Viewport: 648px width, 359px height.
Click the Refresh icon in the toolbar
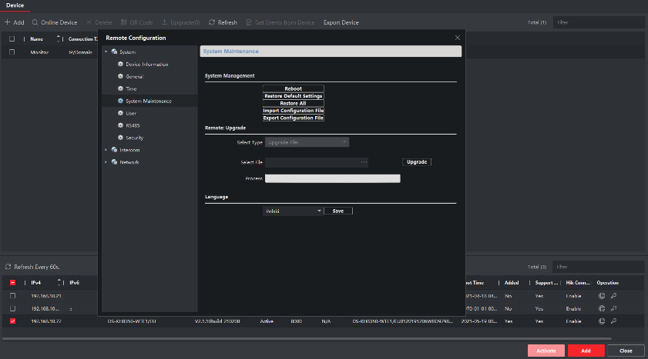point(212,22)
